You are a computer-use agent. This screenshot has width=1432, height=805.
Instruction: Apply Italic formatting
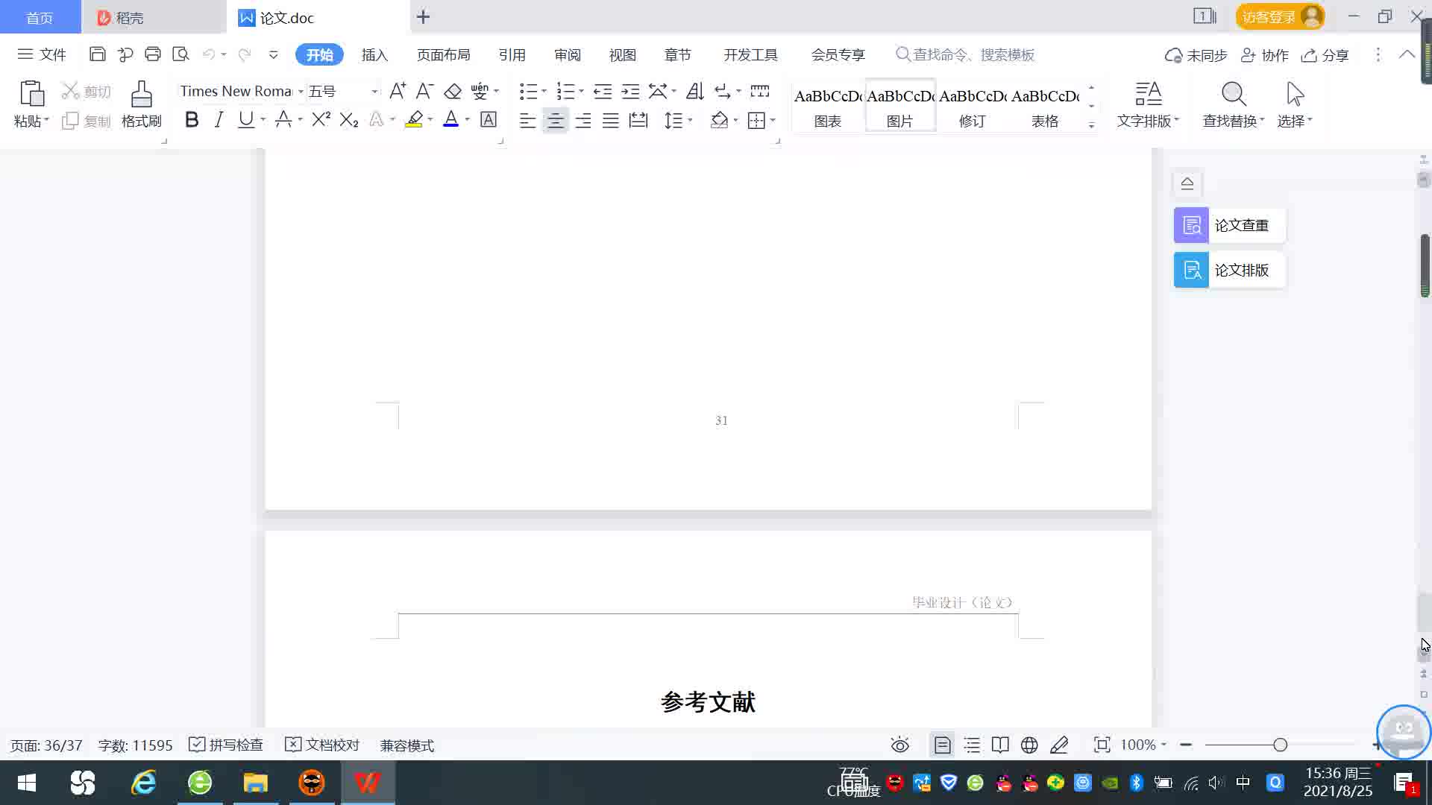tap(219, 120)
